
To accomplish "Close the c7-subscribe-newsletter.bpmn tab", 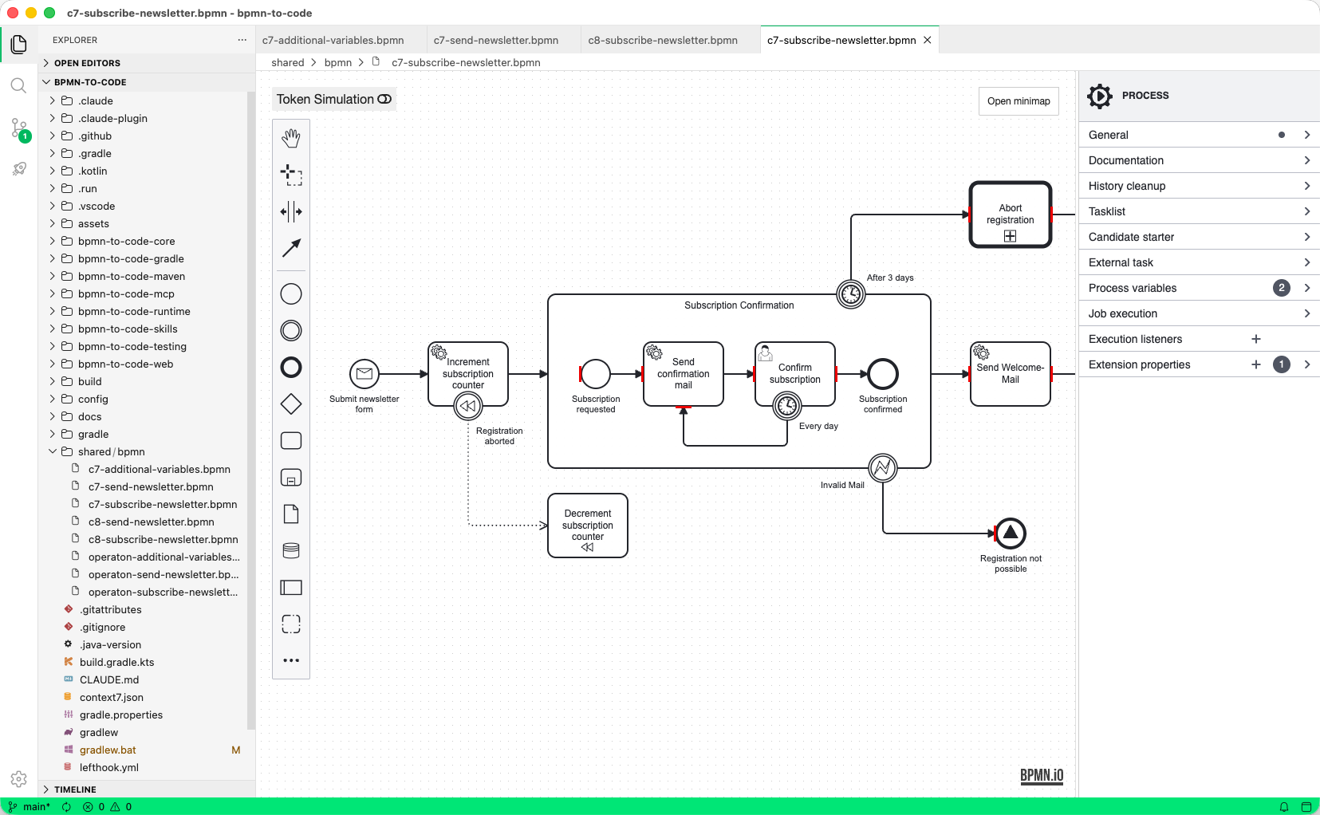I will point(927,40).
